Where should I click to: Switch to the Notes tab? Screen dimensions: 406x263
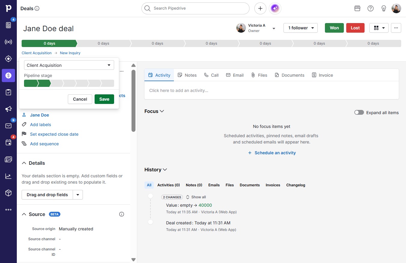tap(187, 75)
